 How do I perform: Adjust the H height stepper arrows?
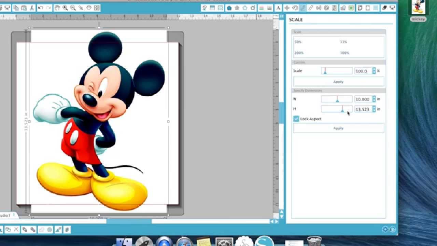[x=374, y=109]
